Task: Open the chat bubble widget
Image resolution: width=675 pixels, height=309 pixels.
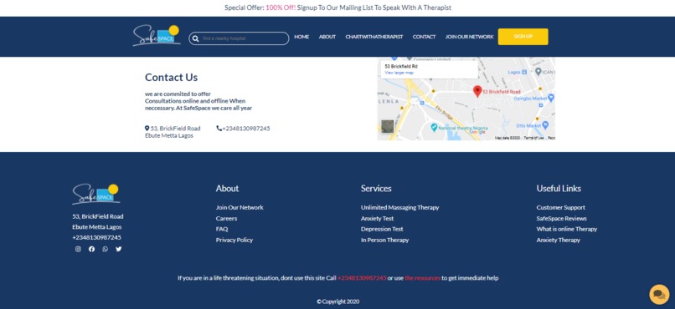Action: (x=659, y=295)
